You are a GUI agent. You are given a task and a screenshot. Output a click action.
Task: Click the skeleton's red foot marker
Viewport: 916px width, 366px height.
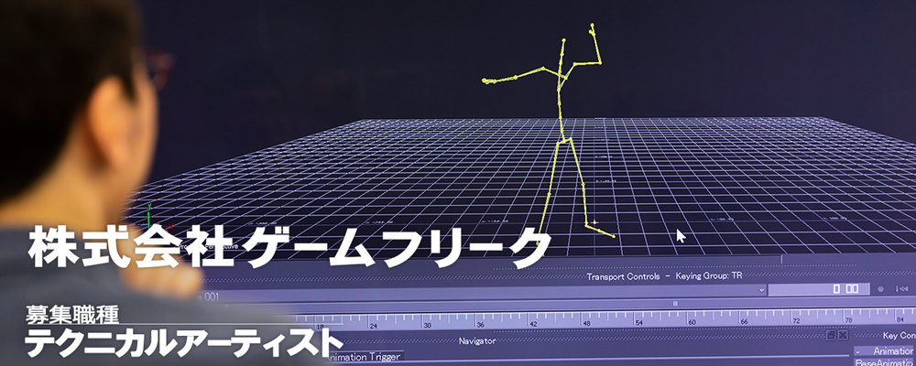coord(594,222)
